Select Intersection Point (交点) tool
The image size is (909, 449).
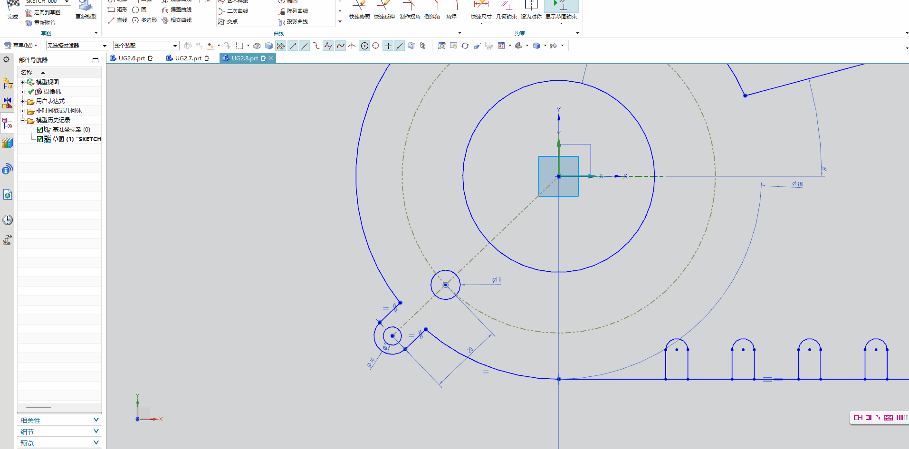(x=228, y=21)
